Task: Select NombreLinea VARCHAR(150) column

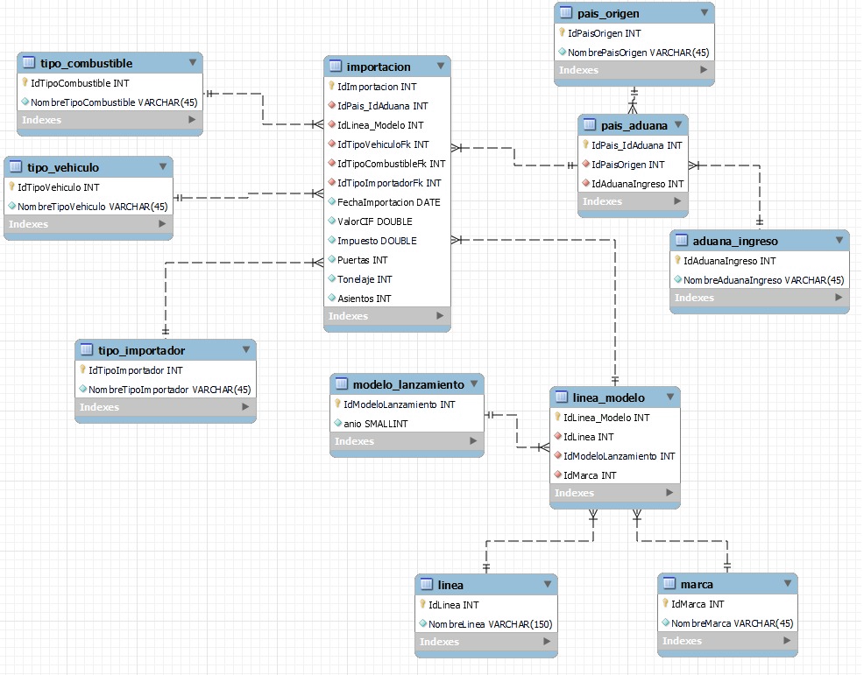Action: (489, 624)
